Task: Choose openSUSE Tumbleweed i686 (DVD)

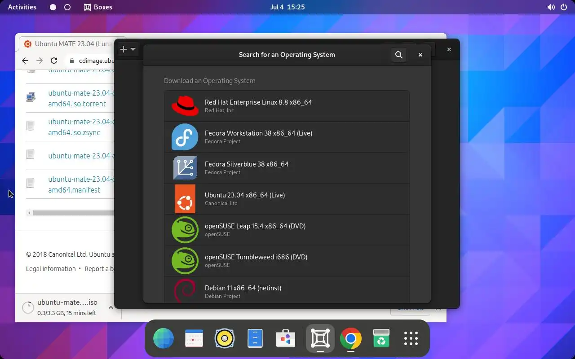Action: 287,261
